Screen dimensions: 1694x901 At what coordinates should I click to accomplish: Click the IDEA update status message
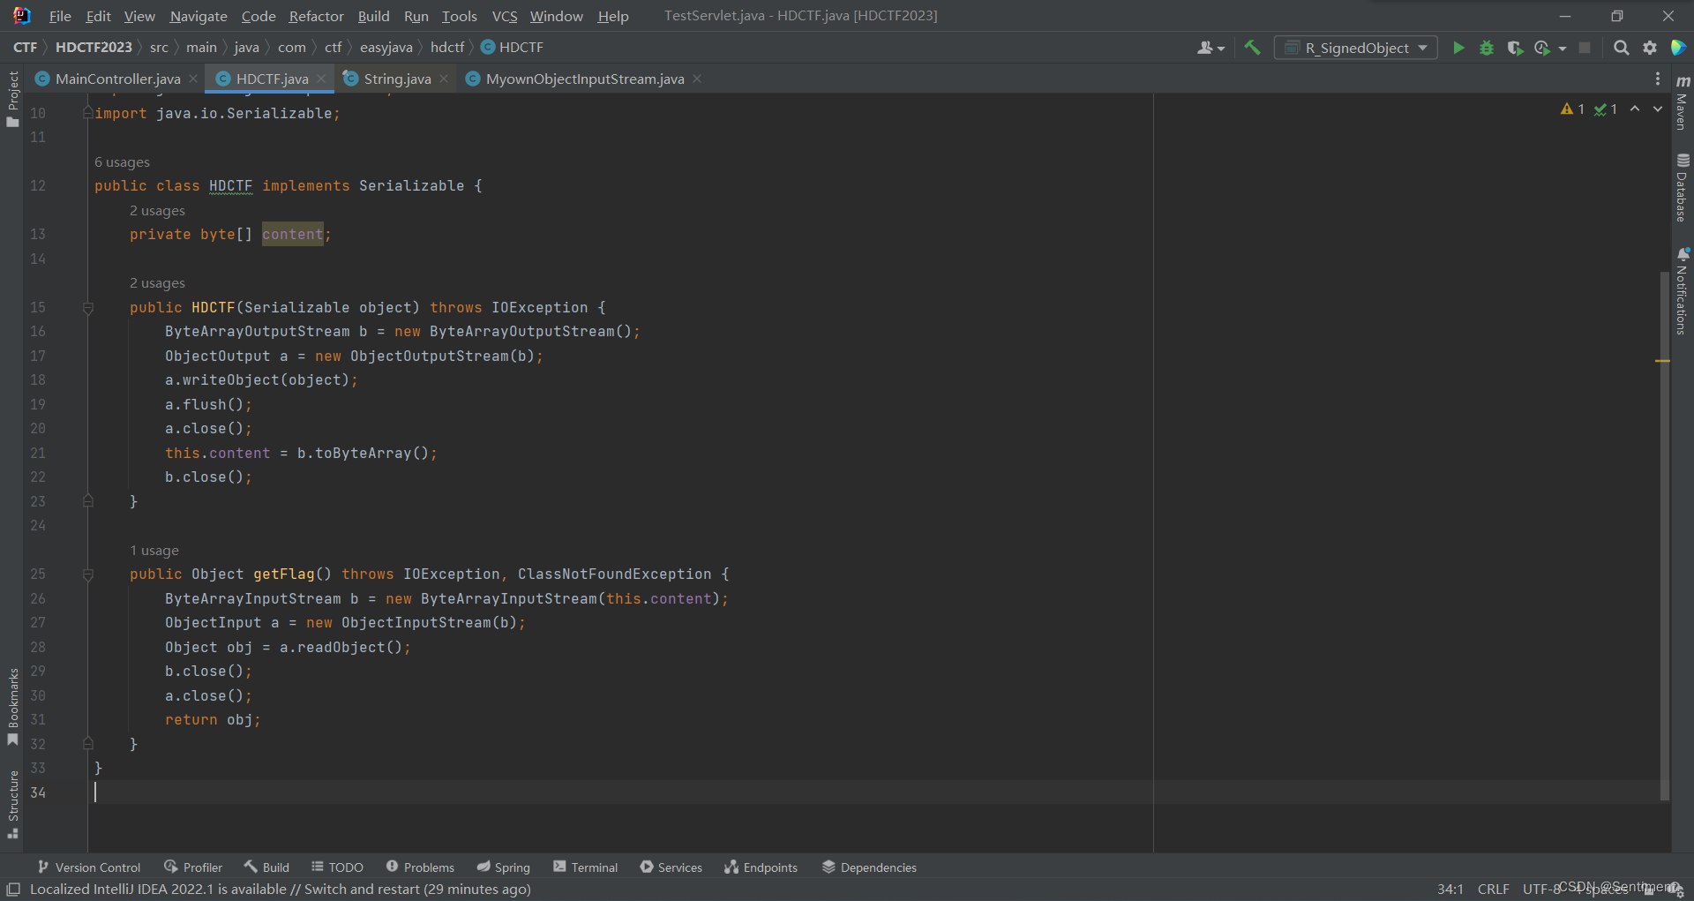point(281,890)
